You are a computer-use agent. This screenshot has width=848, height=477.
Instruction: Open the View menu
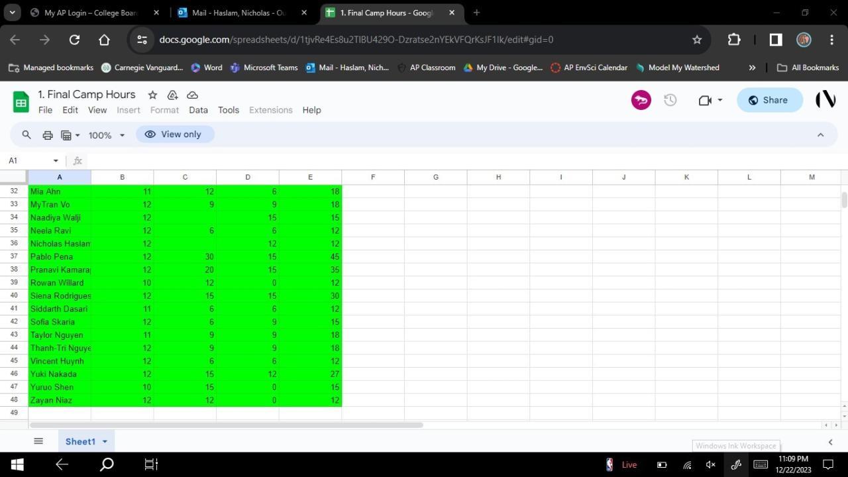tap(97, 110)
